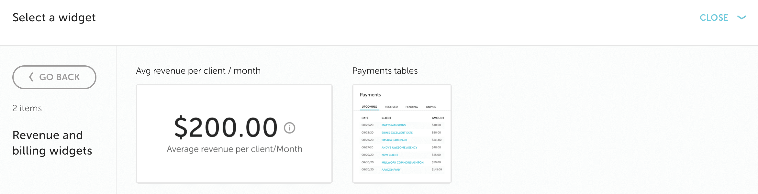Click the OMAHA BARK PARK client link

(394, 140)
